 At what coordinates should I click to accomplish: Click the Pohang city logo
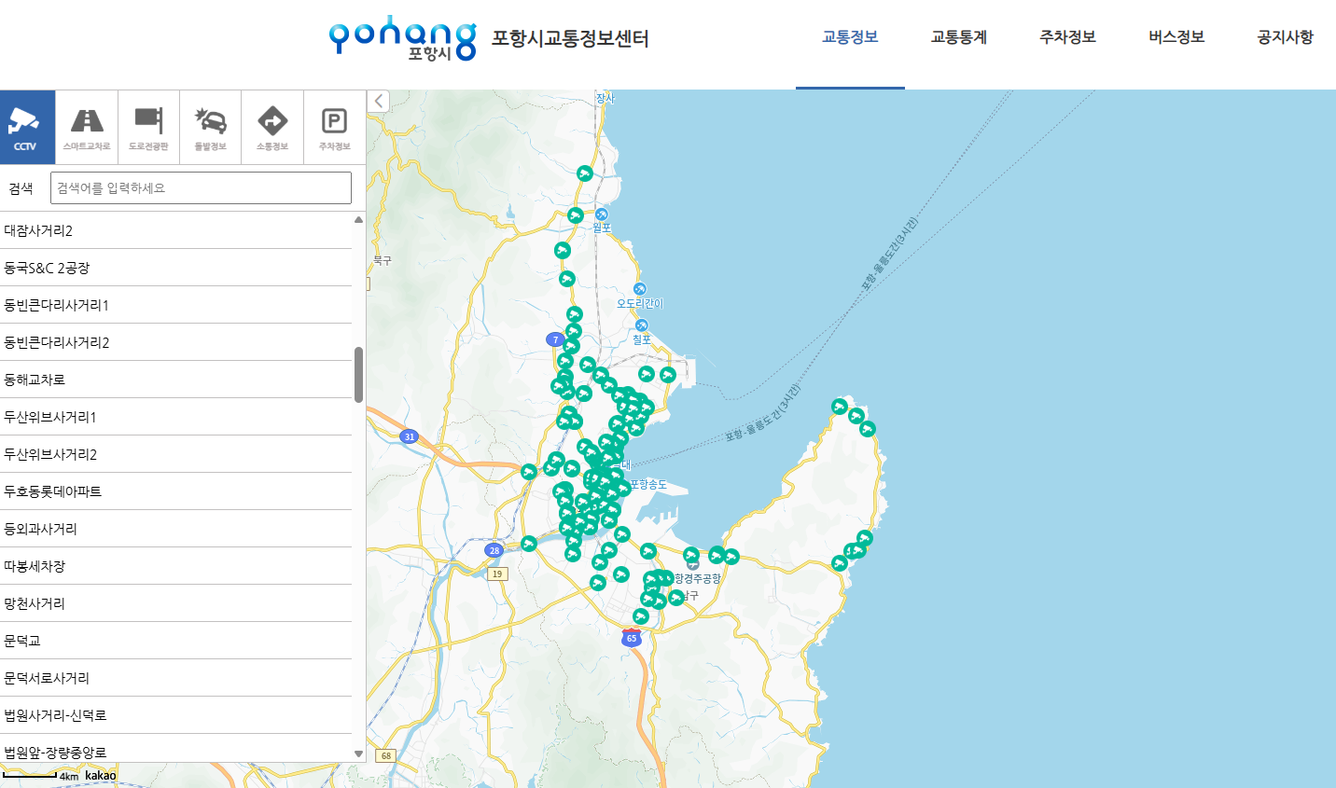coord(402,38)
